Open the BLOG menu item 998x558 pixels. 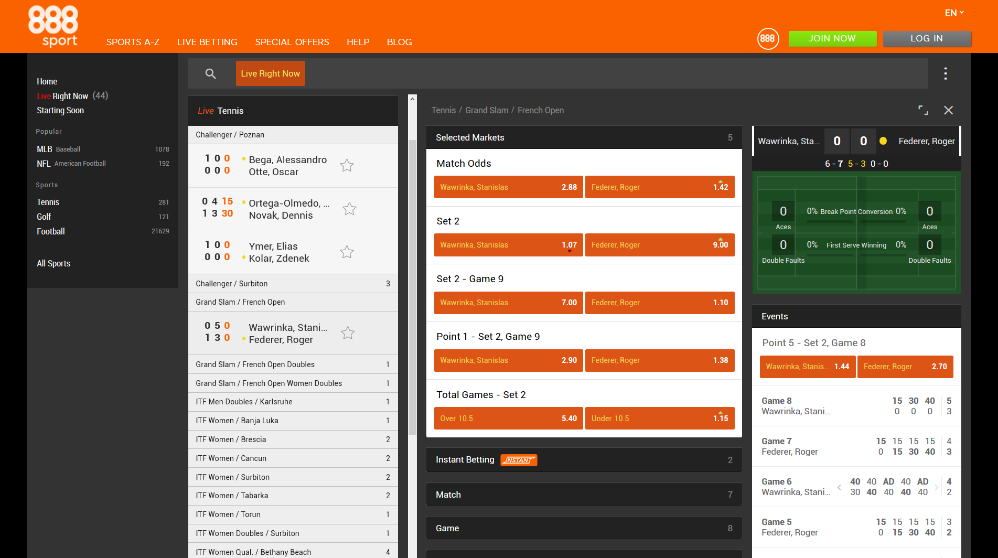coord(400,42)
